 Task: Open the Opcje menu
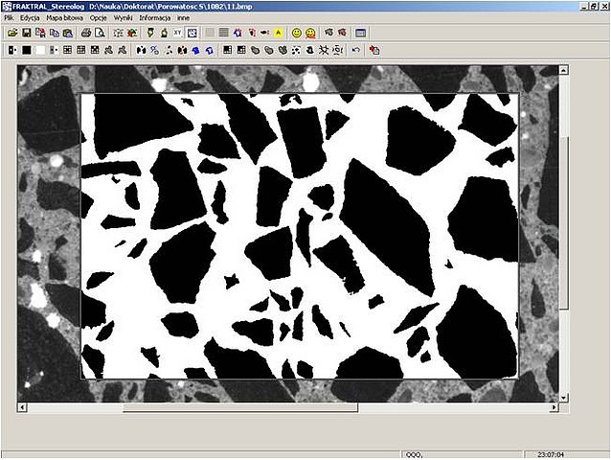click(99, 18)
